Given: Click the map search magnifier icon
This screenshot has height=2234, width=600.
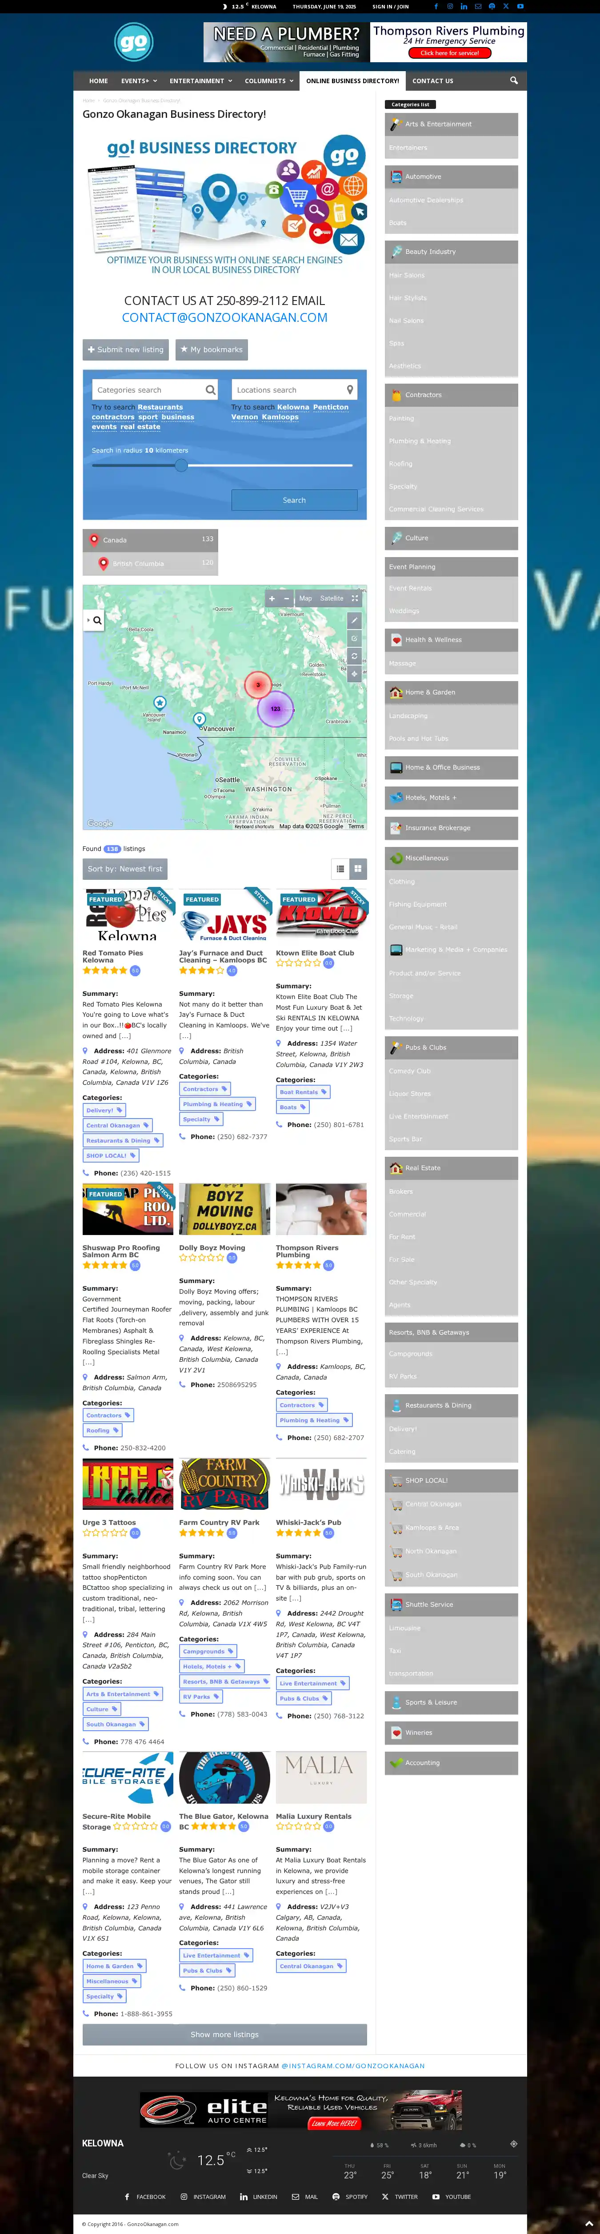Looking at the screenshot, I should [x=97, y=620].
